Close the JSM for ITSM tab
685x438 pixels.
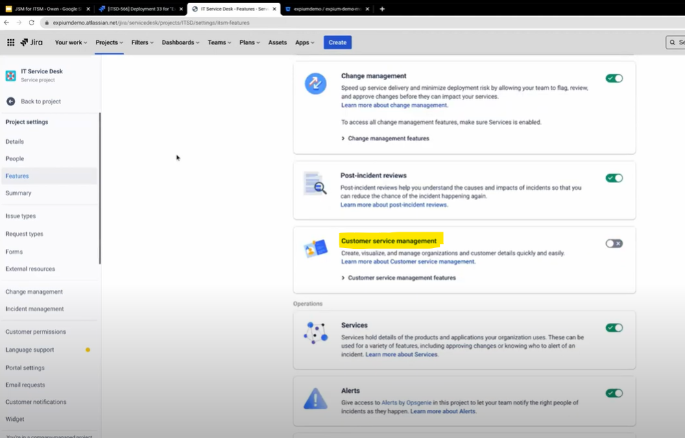[x=88, y=9]
